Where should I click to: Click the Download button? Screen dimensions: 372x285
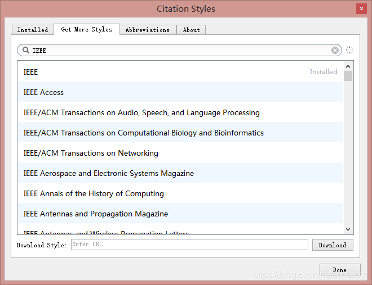(x=333, y=245)
